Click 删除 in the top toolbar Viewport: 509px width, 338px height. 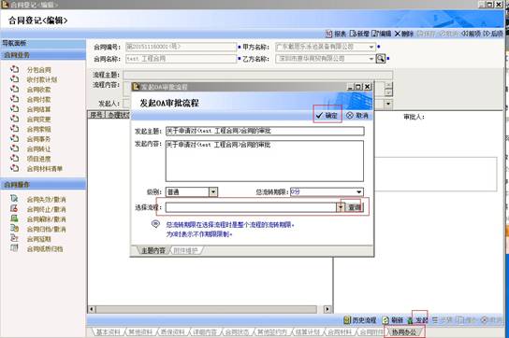point(404,34)
